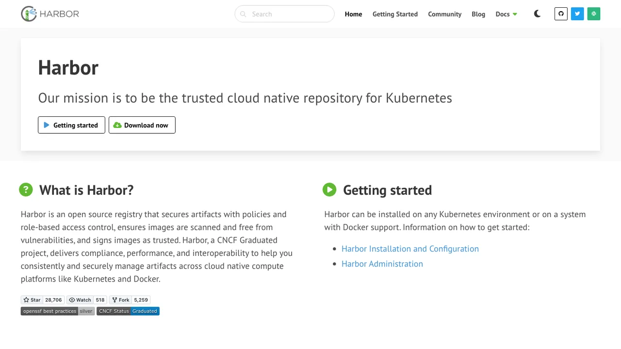The width and height of the screenshot is (621, 349).
Task: Switch to dark mode with the moon icon
Action: tap(537, 14)
